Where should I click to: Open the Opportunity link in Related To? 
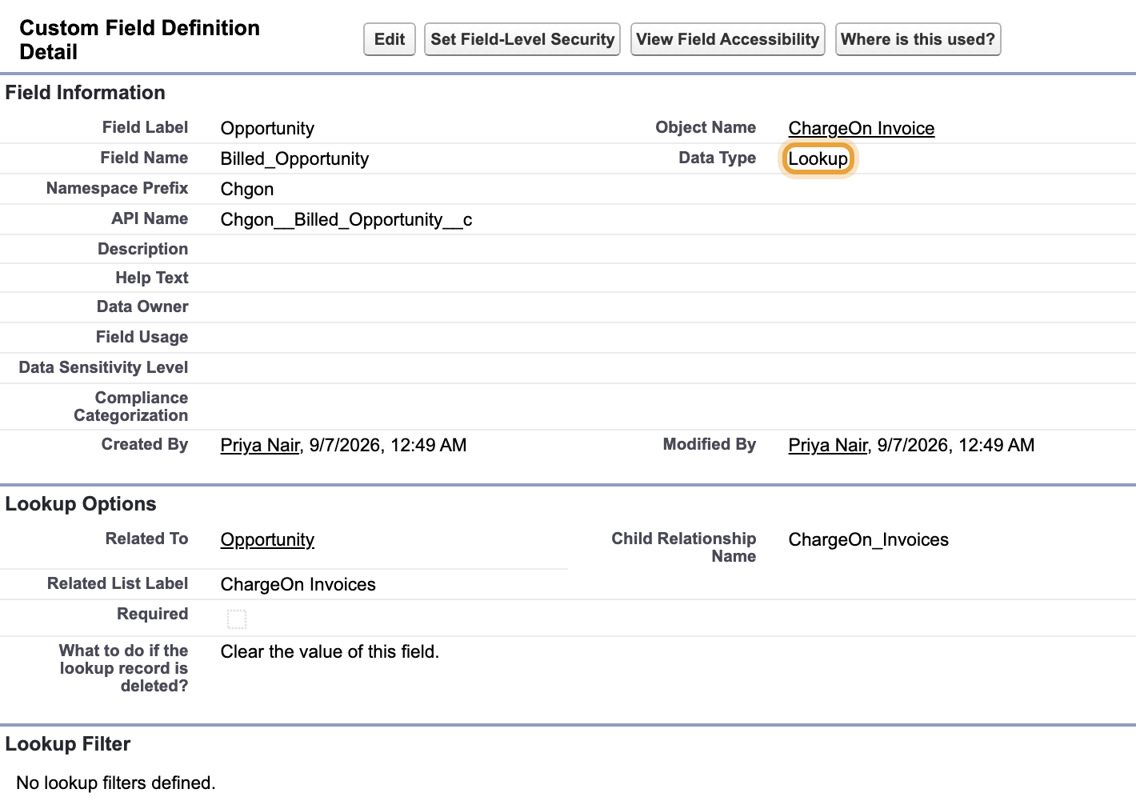tap(267, 539)
